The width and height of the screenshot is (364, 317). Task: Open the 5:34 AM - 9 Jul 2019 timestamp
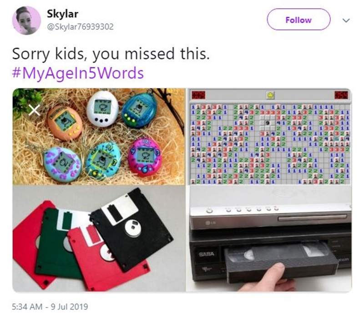pos(50,307)
